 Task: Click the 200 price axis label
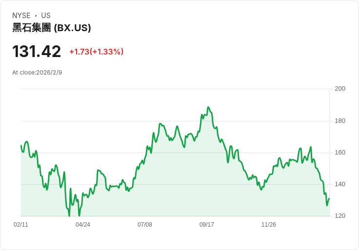click(x=340, y=89)
